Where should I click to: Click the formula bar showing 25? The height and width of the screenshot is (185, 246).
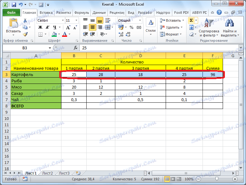pos(159,48)
